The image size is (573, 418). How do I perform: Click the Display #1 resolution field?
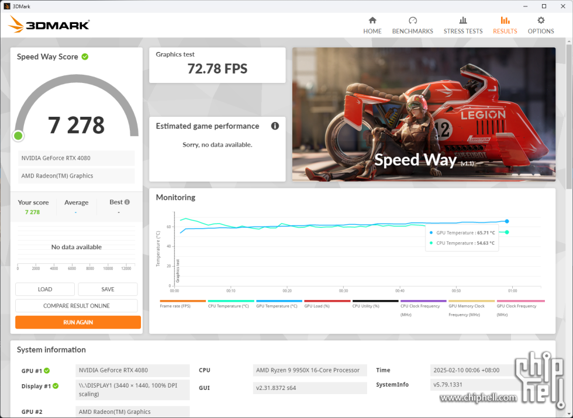tap(133, 389)
